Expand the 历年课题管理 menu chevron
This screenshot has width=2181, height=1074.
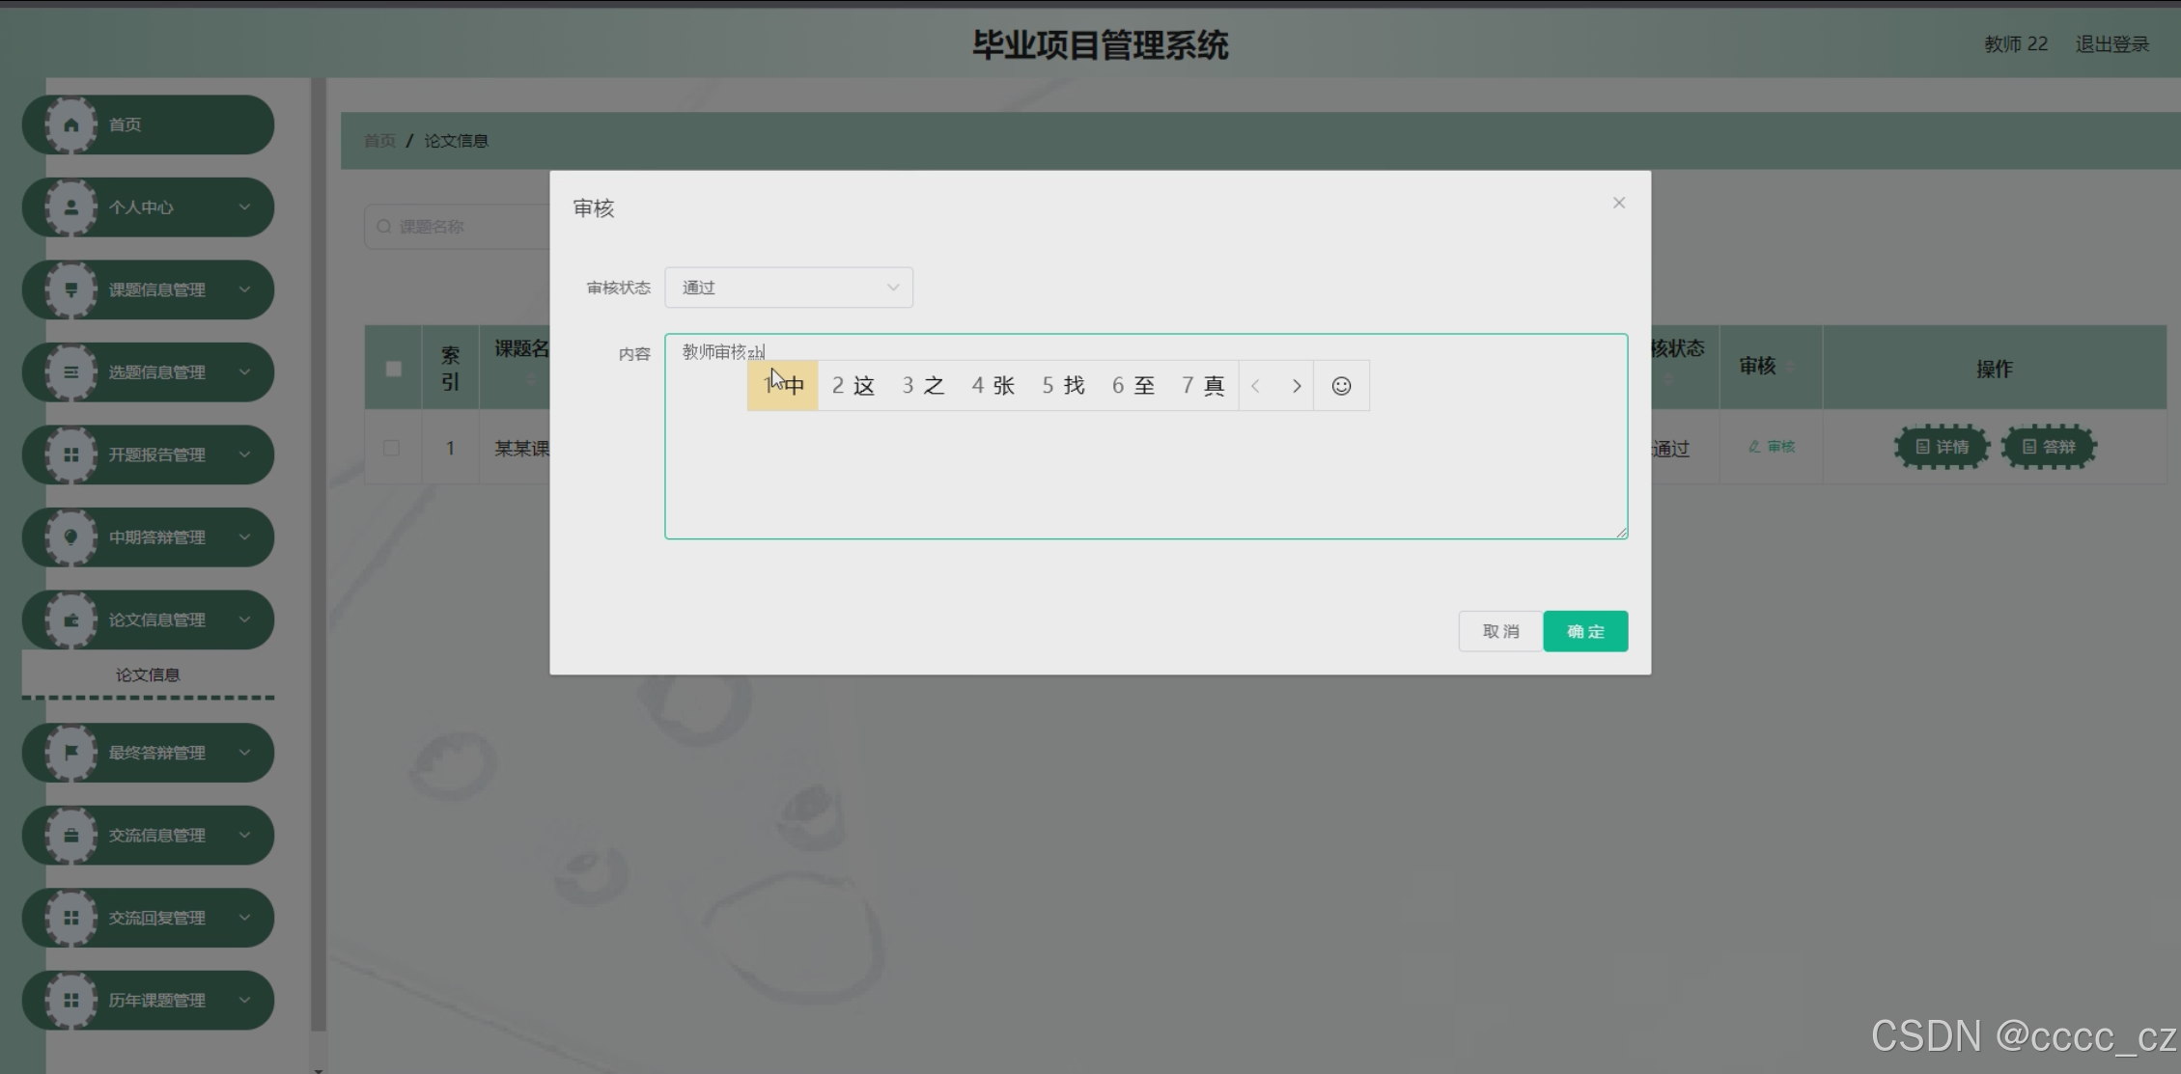tap(244, 1000)
